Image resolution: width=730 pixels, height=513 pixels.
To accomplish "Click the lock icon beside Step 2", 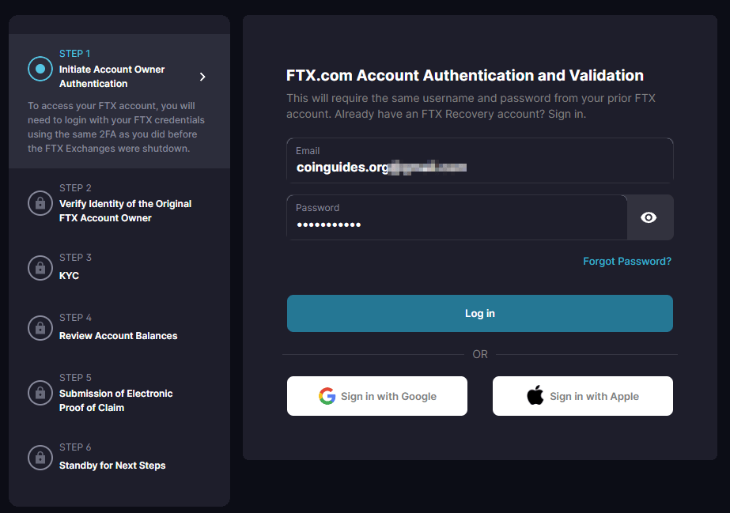I will click(40, 203).
